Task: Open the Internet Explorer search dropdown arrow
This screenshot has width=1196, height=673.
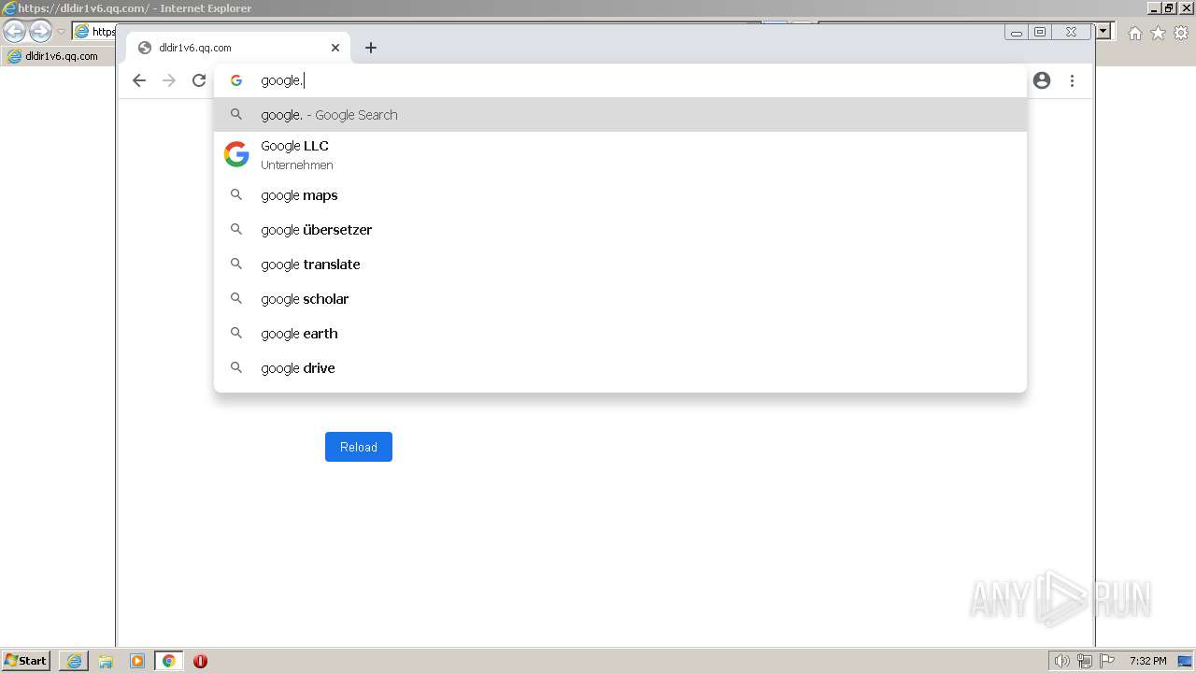Action: [x=1103, y=31]
